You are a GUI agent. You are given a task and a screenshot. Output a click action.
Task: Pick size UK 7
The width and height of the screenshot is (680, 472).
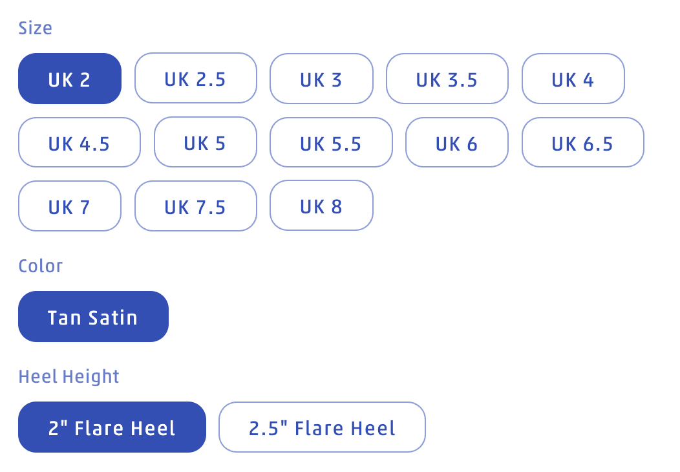[70, 206]
